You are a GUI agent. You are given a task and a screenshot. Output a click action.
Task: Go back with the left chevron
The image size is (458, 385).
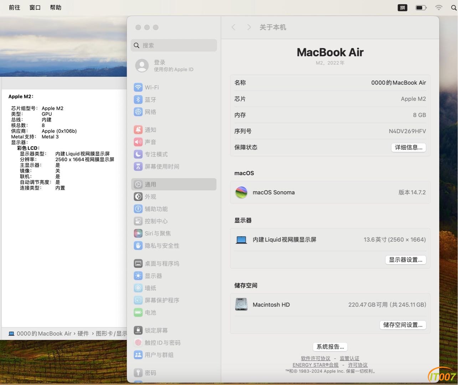pos(233,27)
